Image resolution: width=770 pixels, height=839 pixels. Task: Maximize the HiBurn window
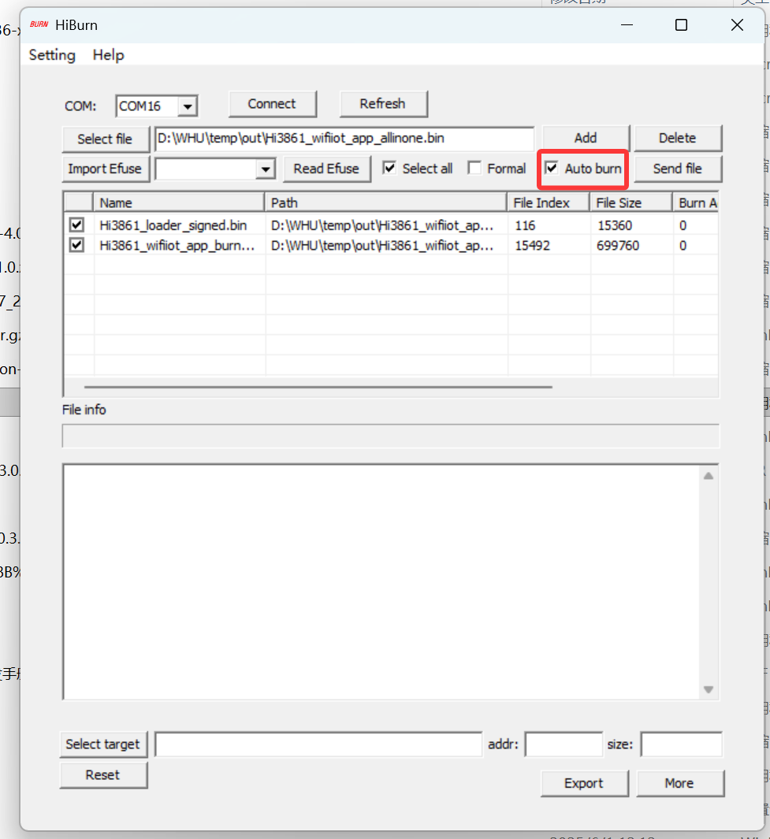[681, 24]
